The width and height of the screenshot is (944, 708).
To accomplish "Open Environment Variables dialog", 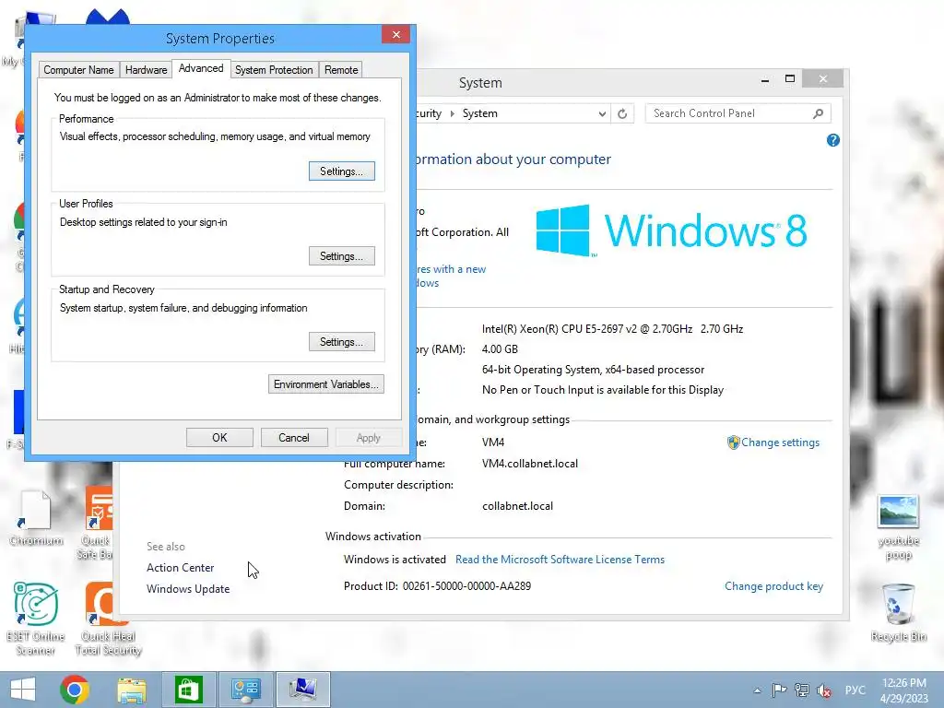I will (x=325, y=384).
